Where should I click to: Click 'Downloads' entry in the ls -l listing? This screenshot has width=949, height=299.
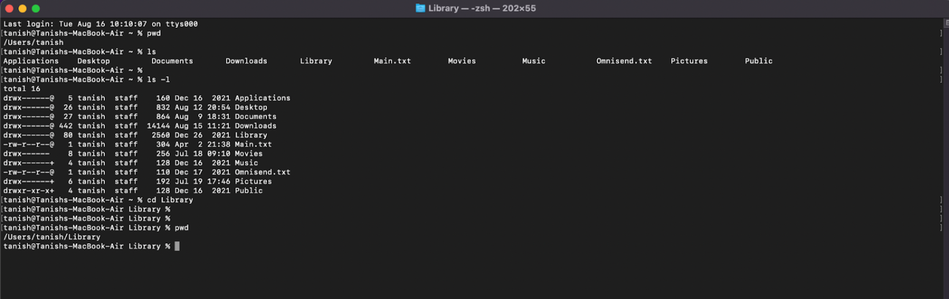256,126
